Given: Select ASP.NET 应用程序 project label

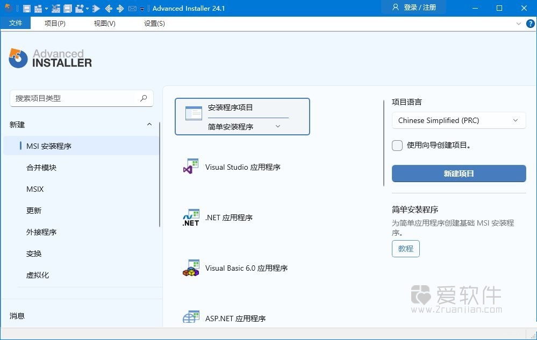Looking at the screenshot, I should (x=235, y=319).
